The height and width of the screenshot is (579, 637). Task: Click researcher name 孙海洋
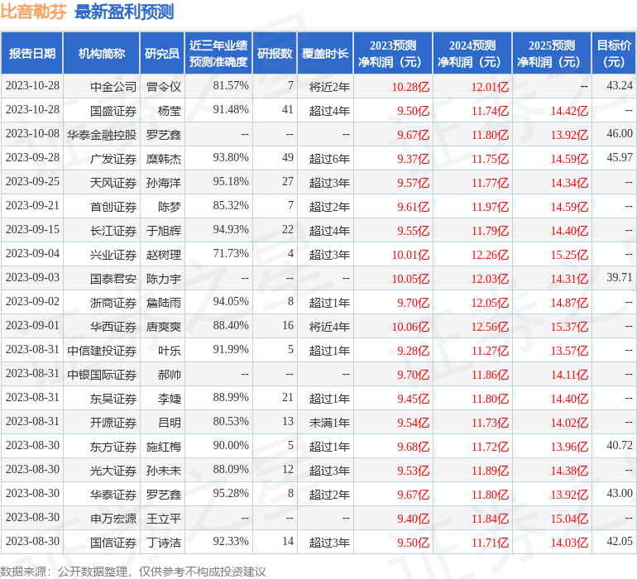point(163,183)
